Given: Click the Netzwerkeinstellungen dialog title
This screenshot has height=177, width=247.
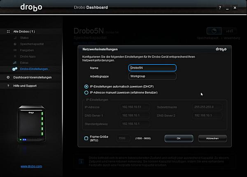Looking at the screenshot, I should click(x=100, y=49).
